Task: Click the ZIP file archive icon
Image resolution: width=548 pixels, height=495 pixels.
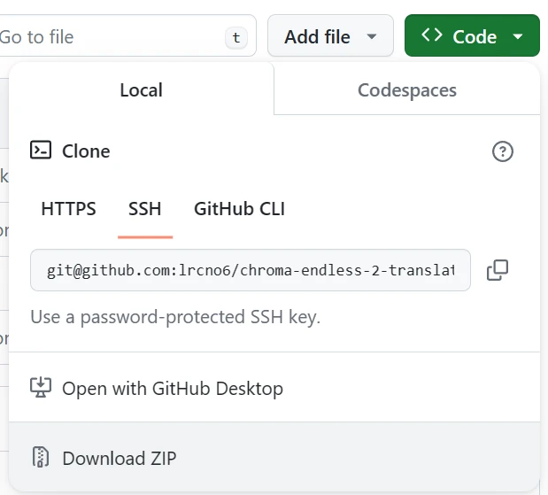Action: point(41,458)
